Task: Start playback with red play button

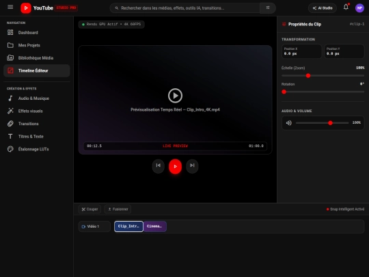Action: [x=175, y=166]
